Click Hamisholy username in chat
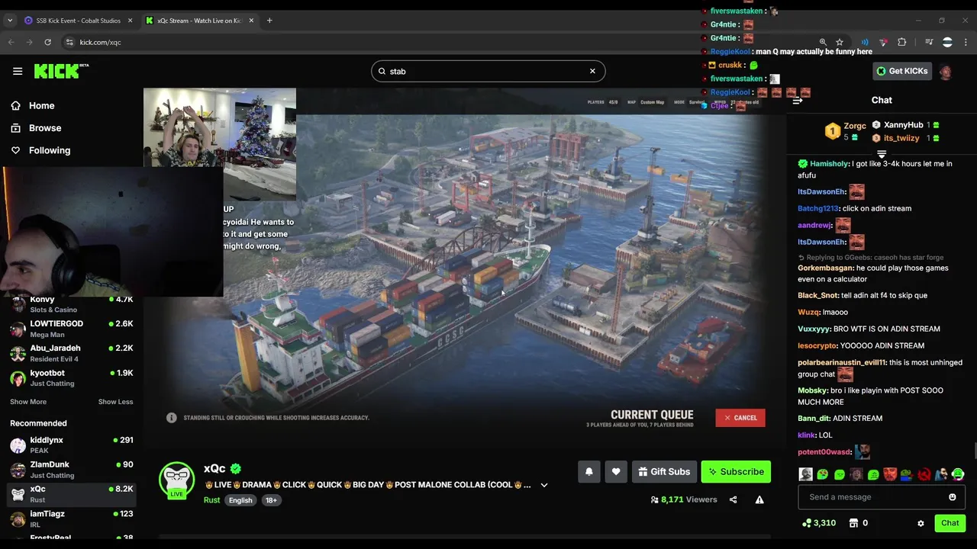This screenshot has width=977, height=549. coord(829,164)
